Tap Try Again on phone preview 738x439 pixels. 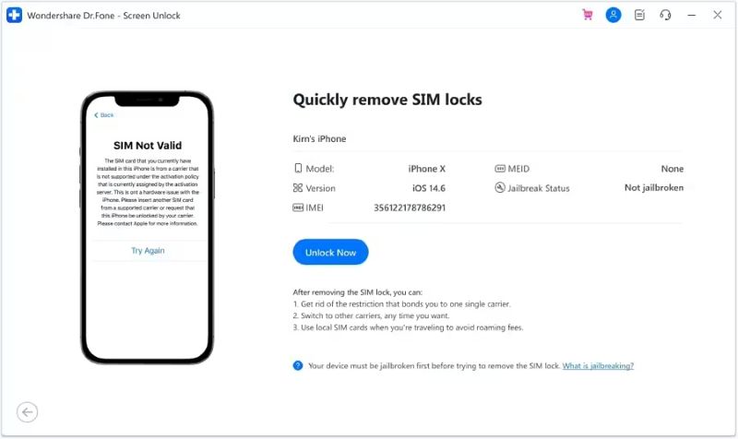148,250
